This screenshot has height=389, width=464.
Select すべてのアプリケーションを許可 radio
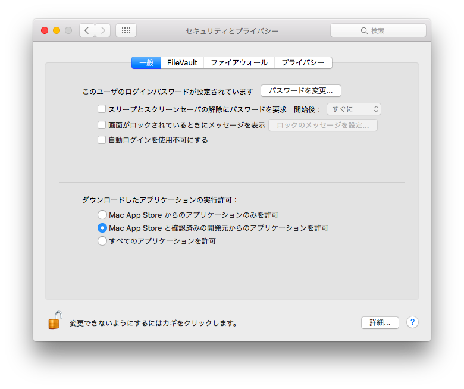tap(102, 241)
